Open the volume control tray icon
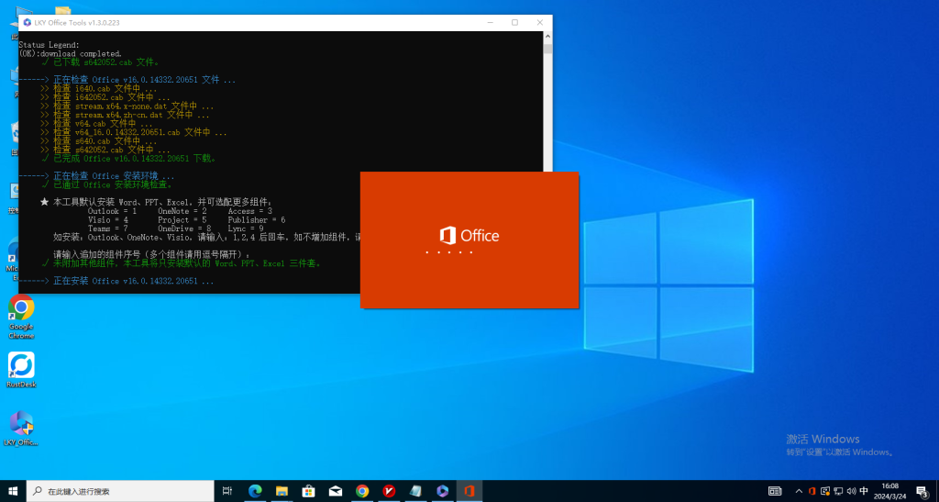The width and height of the screenshot is (939, 502). (851, 491)
